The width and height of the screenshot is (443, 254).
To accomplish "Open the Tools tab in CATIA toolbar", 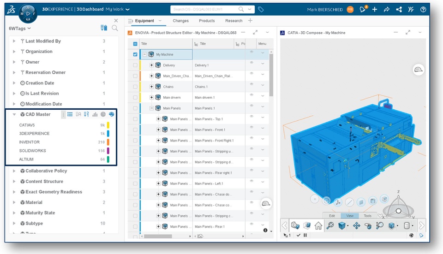I will click(x=368, y=216).
